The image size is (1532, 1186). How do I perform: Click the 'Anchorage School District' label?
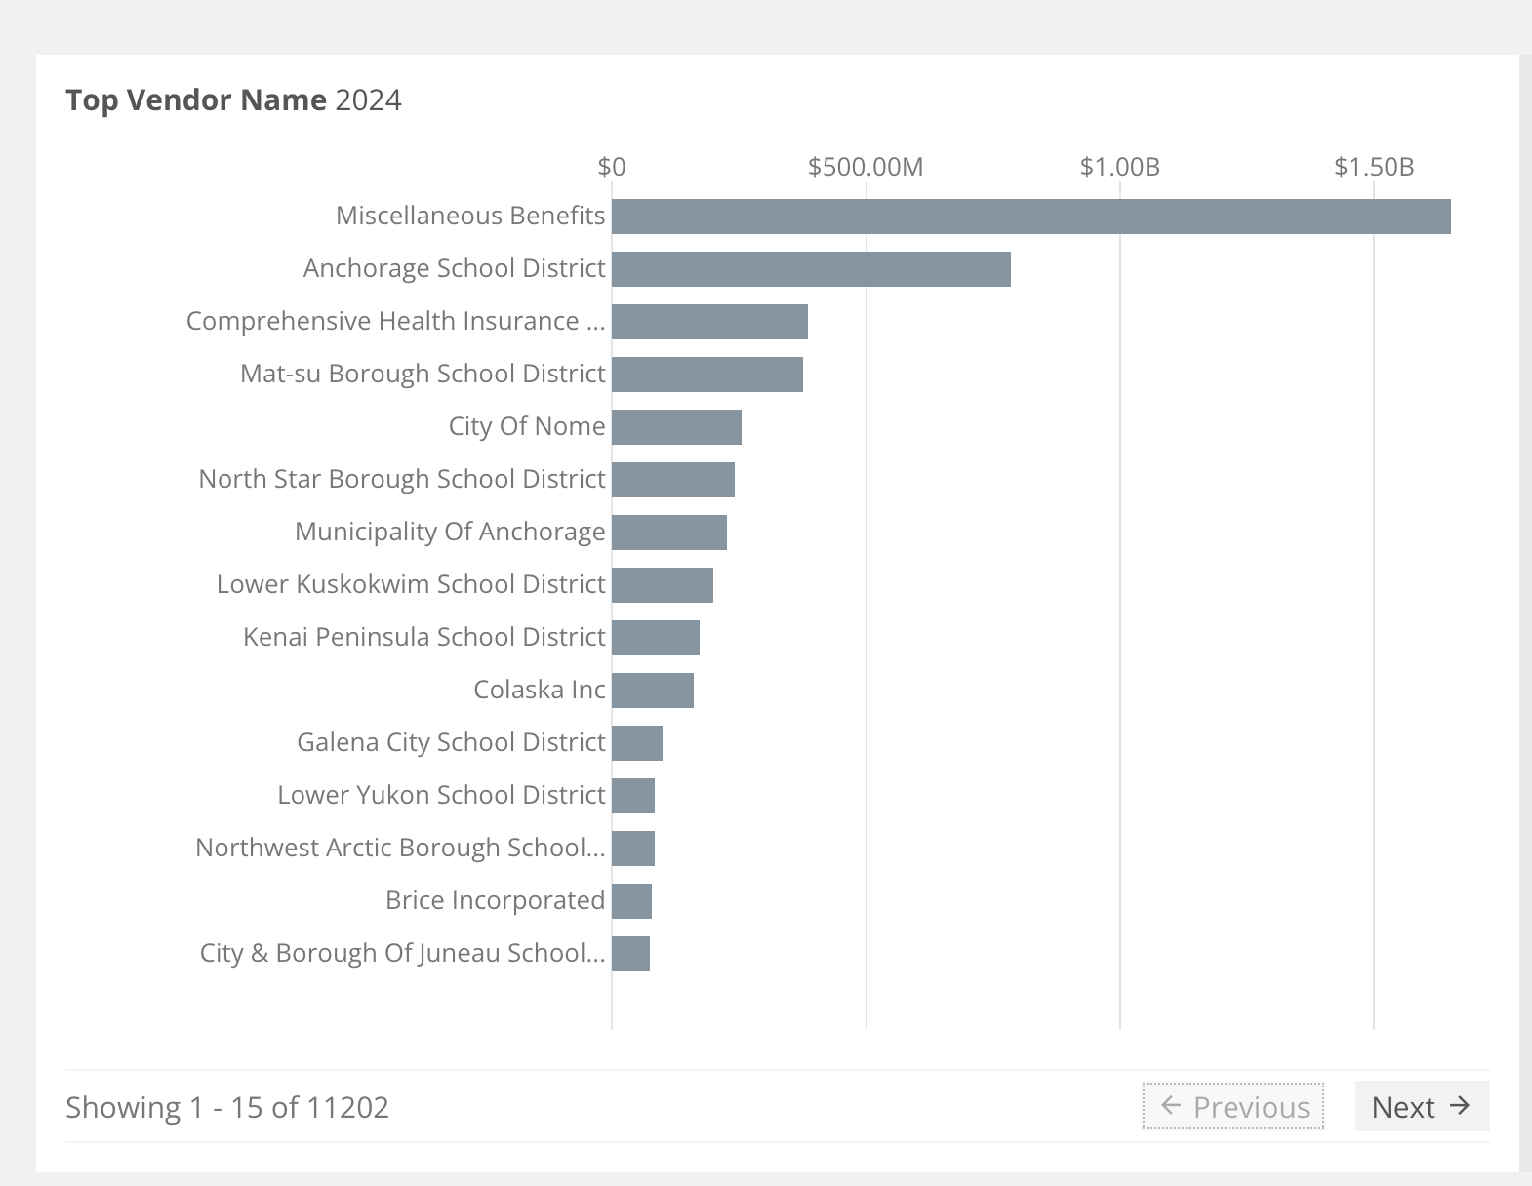coord(454,268)
